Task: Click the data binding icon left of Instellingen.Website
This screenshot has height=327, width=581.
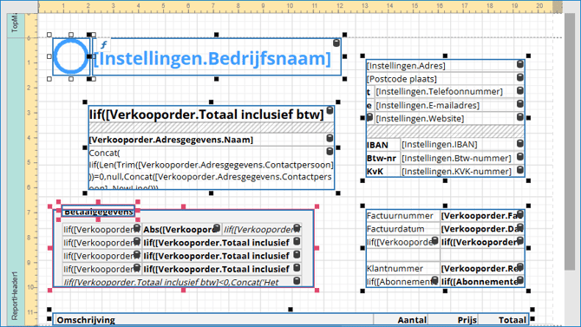Action: pyautogui.click(x=369, y=117)
